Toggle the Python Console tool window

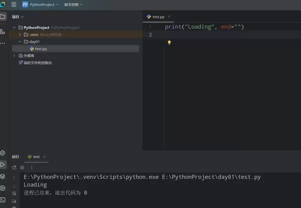(x=3, y=152)
